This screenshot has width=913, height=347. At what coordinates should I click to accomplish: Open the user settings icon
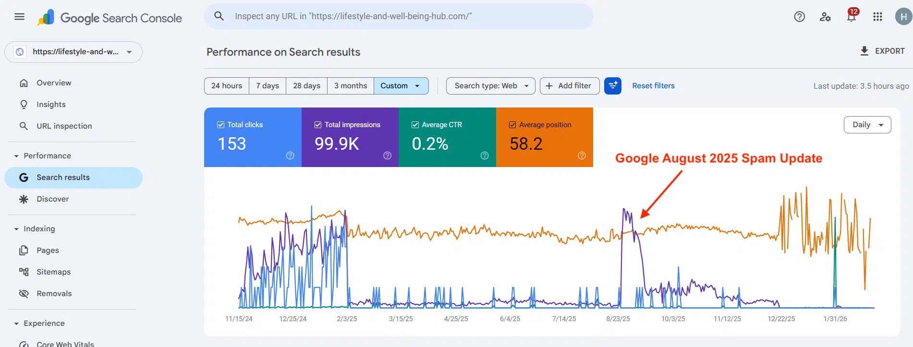[x=825, y=17]
